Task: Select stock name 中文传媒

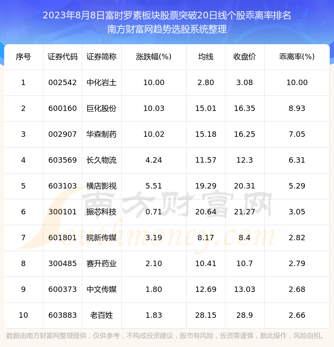Action: (101, 289)
